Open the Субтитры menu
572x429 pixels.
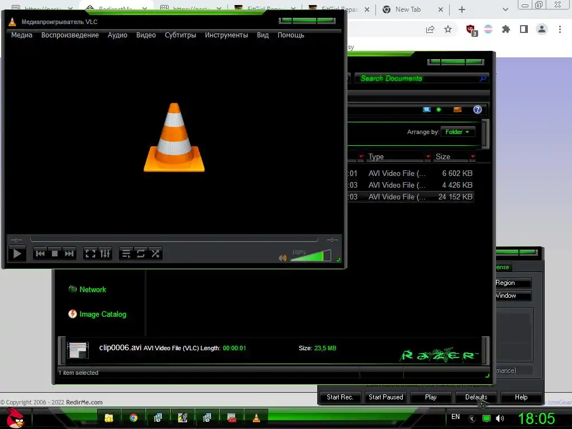[180, 35]
